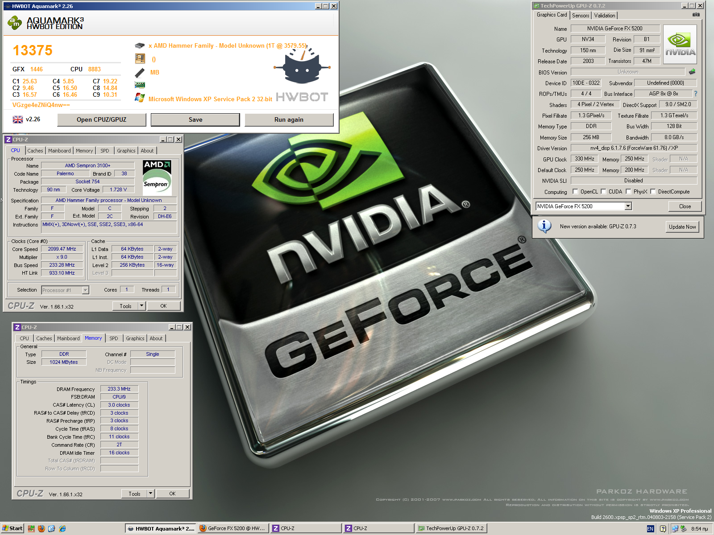Click the info icon in GPU-Z update bar
714x535 pixels.
coord(544,226)
